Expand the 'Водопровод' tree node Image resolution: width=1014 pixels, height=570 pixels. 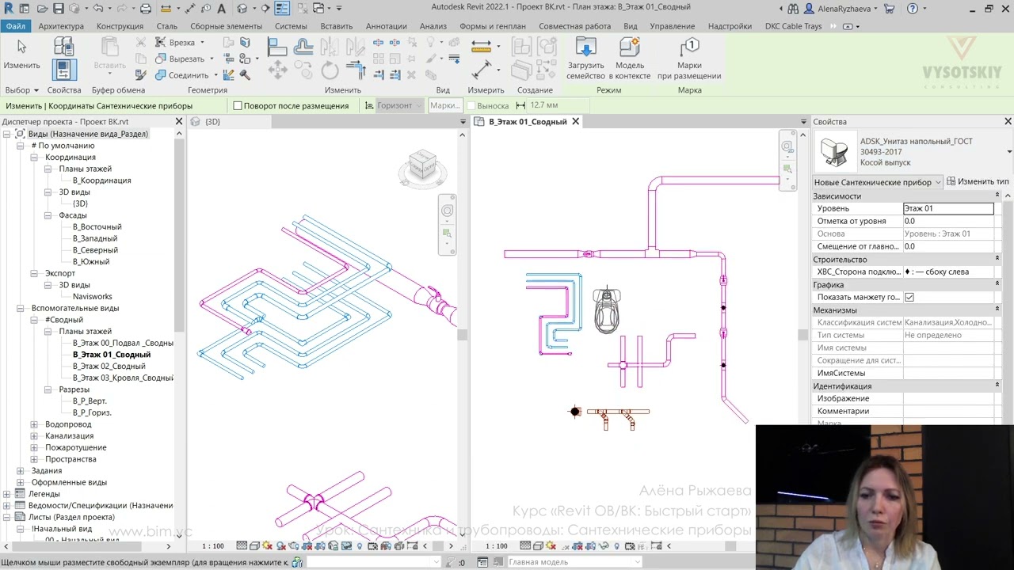[x=34, y=424]
